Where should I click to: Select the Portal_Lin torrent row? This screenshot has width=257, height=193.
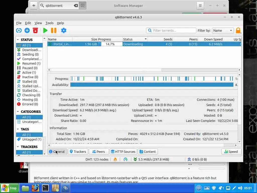pos(144,44)
